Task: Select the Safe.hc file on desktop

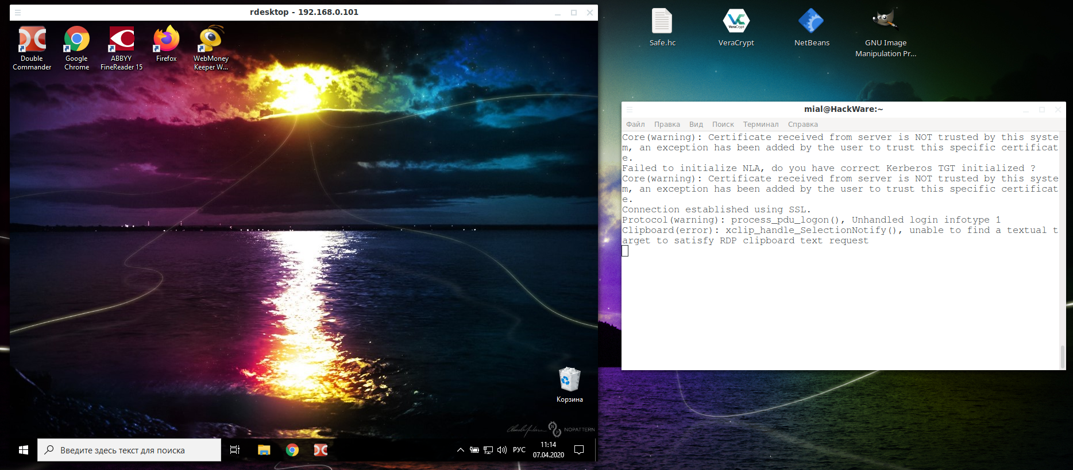Action: 662,22
